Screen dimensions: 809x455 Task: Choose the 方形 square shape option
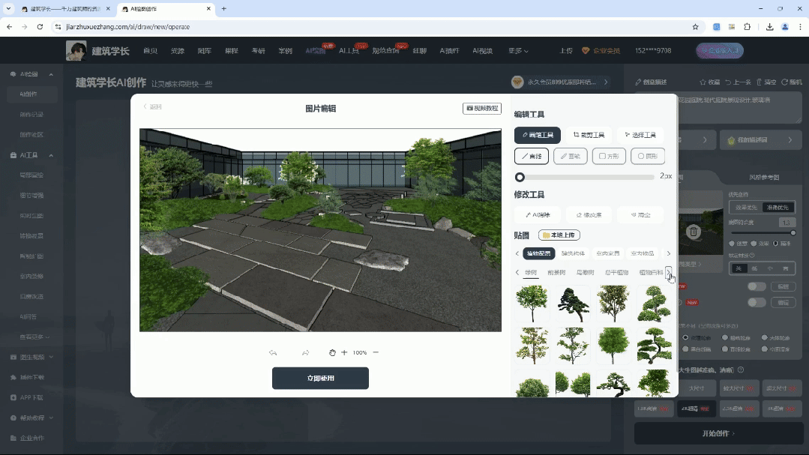point(609,157)
